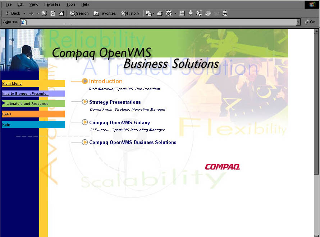Click the arrow icon beside Literature and Resources

point(4,103)
